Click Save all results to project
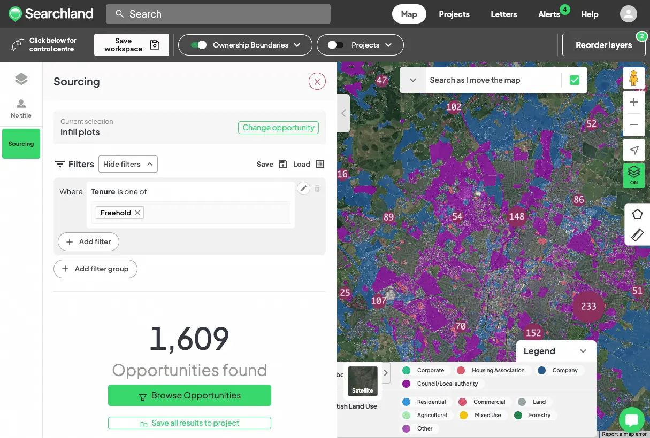Screen dimensions: 650x438 tap(189, 423)
